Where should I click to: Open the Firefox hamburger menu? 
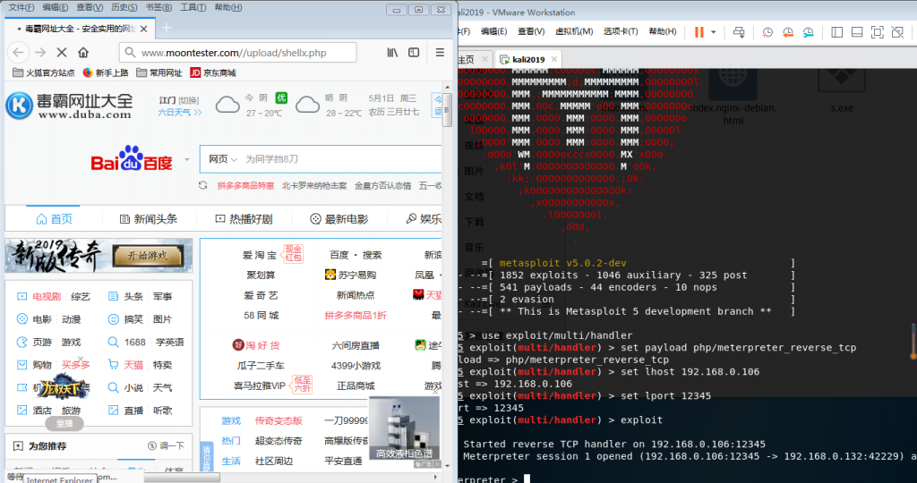(x=440, y=53)
